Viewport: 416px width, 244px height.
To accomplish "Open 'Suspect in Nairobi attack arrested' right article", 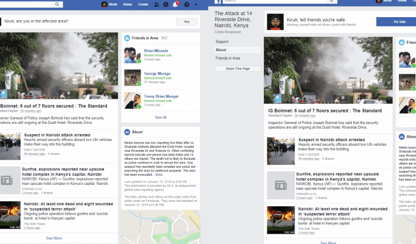I will [x=331, y=140].
